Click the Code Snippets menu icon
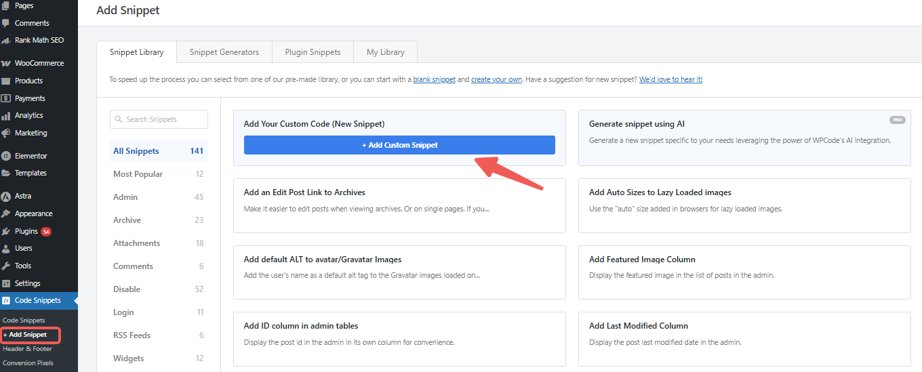 click(x=6, y=300)
